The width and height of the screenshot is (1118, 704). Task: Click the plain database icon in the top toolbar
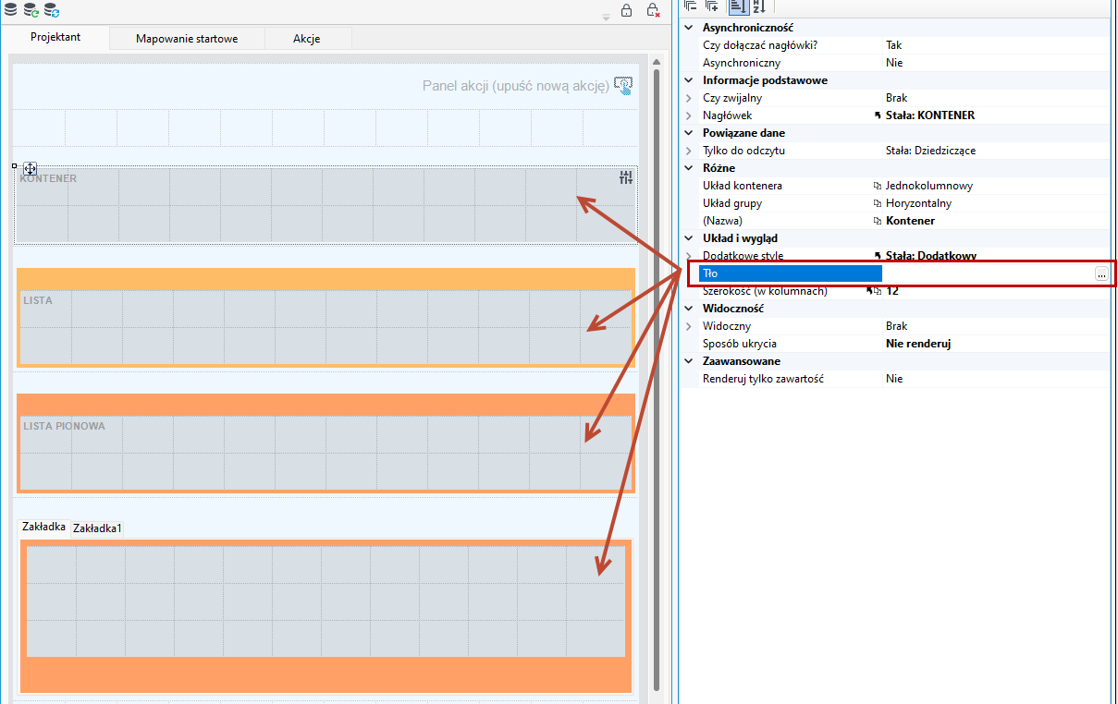10,10
